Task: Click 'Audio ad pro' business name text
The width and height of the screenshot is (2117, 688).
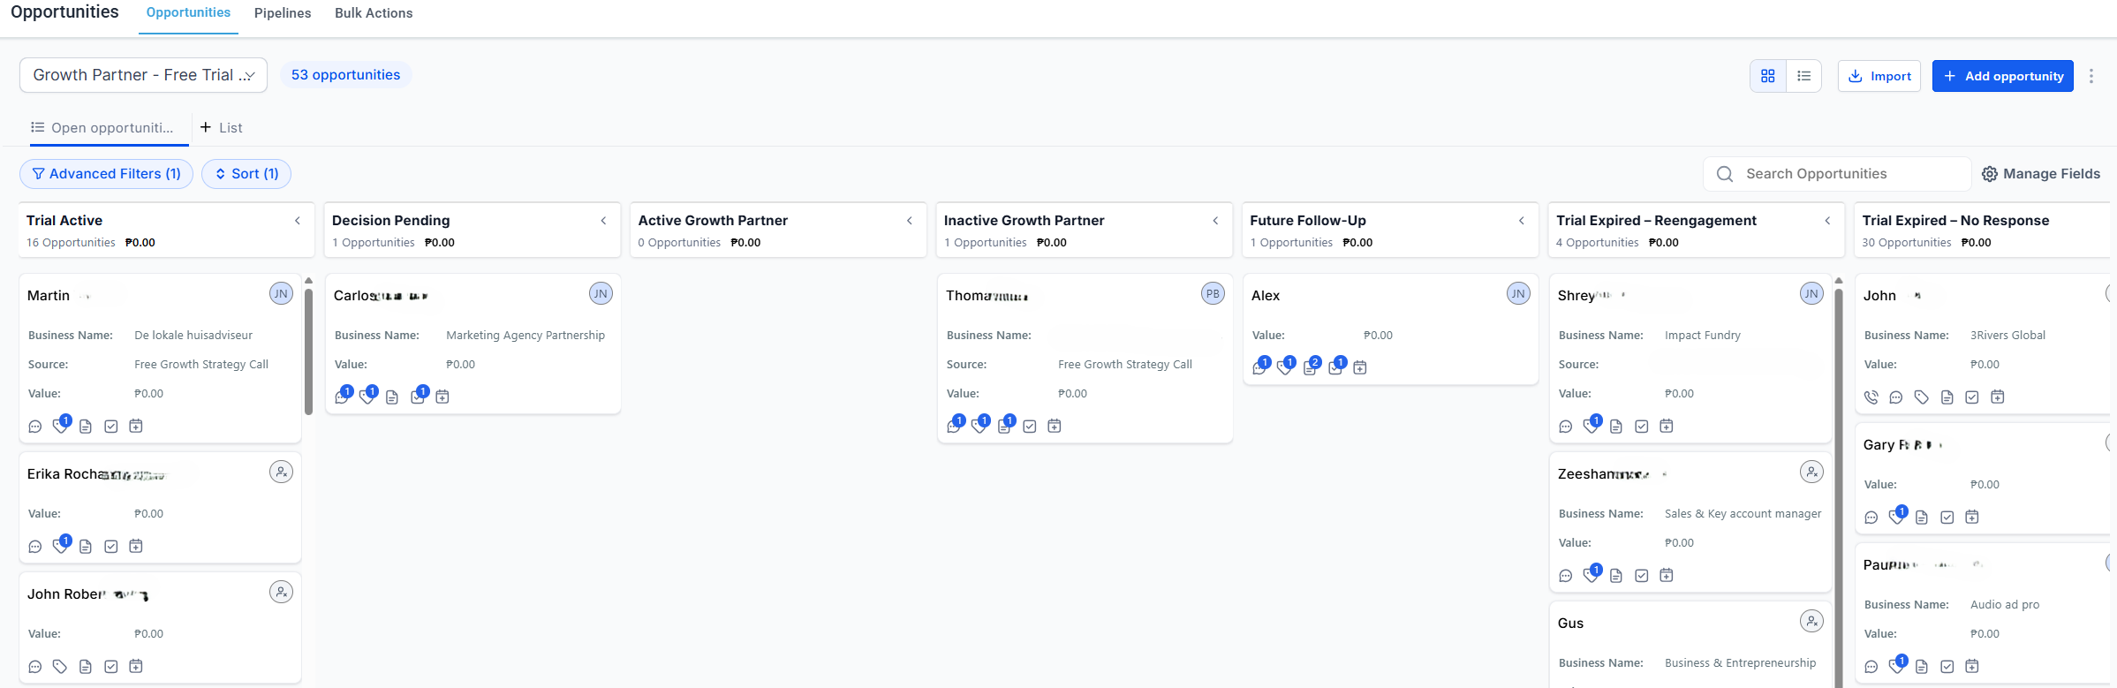Action: pyautogui.click(x=2005, y=605)
